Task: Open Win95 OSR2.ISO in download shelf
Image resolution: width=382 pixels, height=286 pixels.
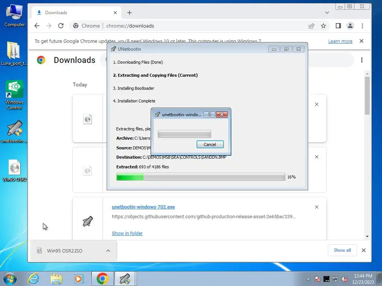Action: pos(65,251)
